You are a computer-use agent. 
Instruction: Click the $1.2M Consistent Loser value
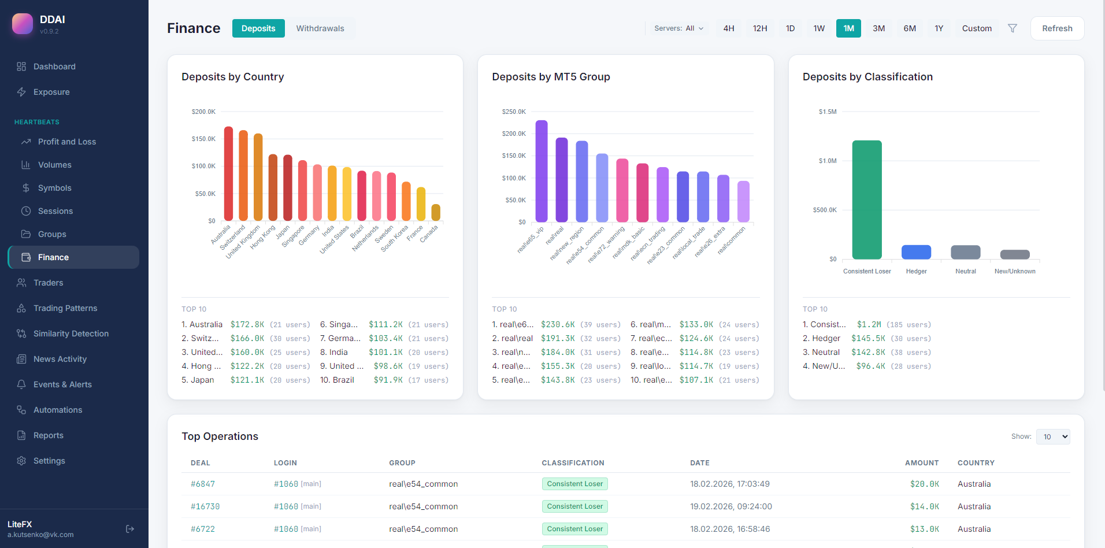point(869,325)
